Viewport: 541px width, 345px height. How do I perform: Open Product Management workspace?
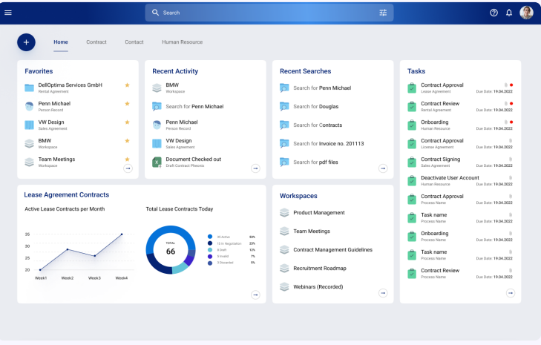pos(319,212)
